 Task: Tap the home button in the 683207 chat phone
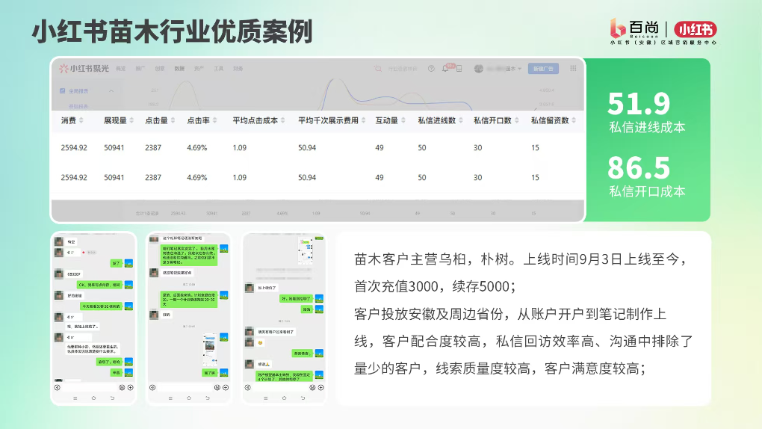[x=93, y=398]
